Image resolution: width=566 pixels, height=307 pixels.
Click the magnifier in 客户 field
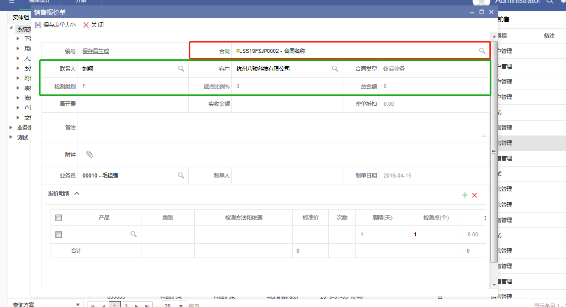point(335,69)
